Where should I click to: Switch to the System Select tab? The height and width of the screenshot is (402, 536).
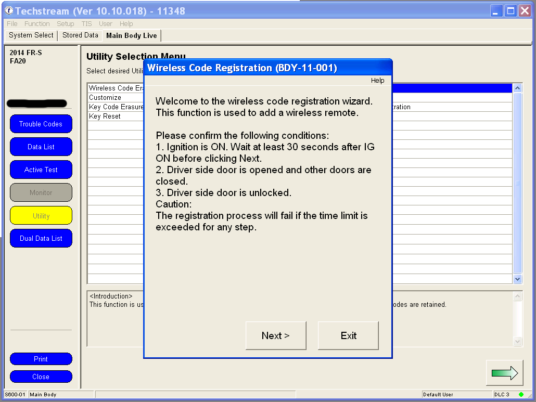[31, 35]
